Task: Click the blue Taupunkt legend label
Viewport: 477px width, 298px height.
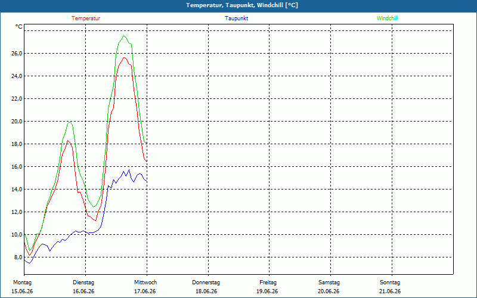Action: tap(236, 18)
